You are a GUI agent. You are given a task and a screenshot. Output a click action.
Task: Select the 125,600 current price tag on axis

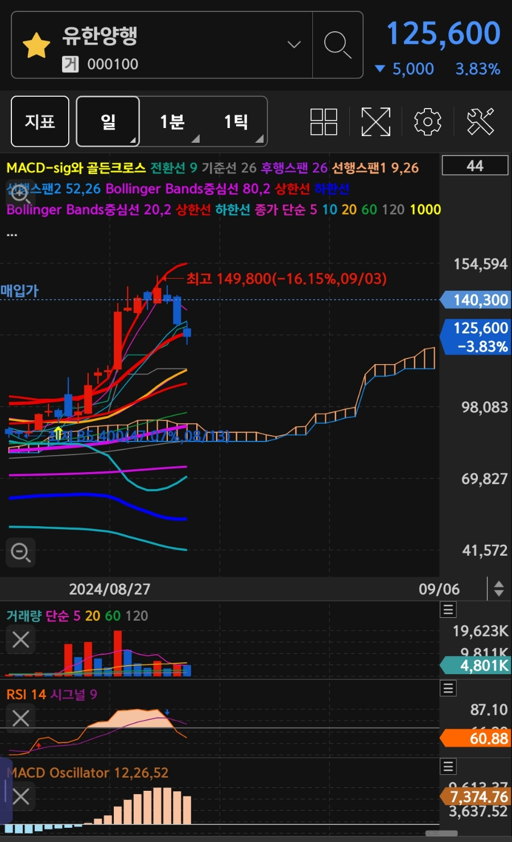point(476,337)
